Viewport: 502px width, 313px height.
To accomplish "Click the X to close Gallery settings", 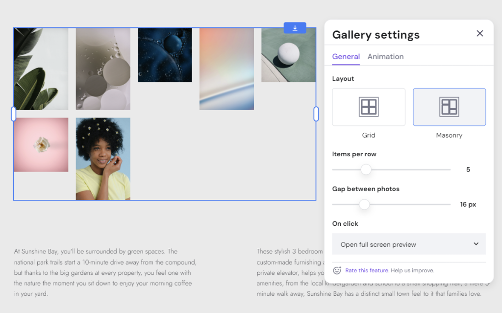I will (x=479, y=33).
